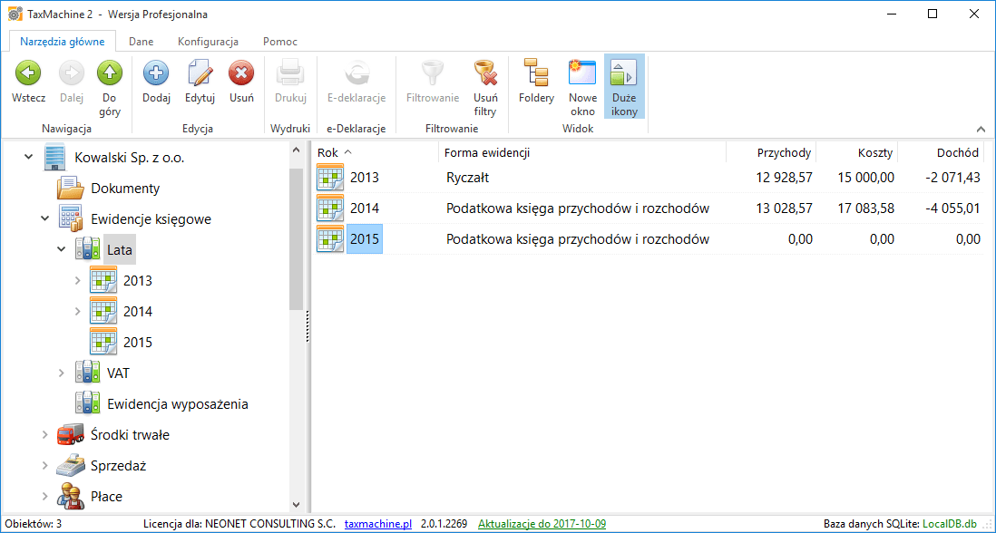Click the Aktualizacje do 2017-10-09 link
Image resolution: width=996 pixels, height=533 pixels.
542,523
